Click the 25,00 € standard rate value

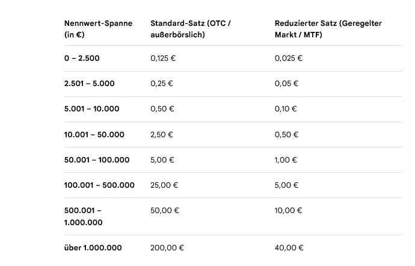[x=164, y=185]
